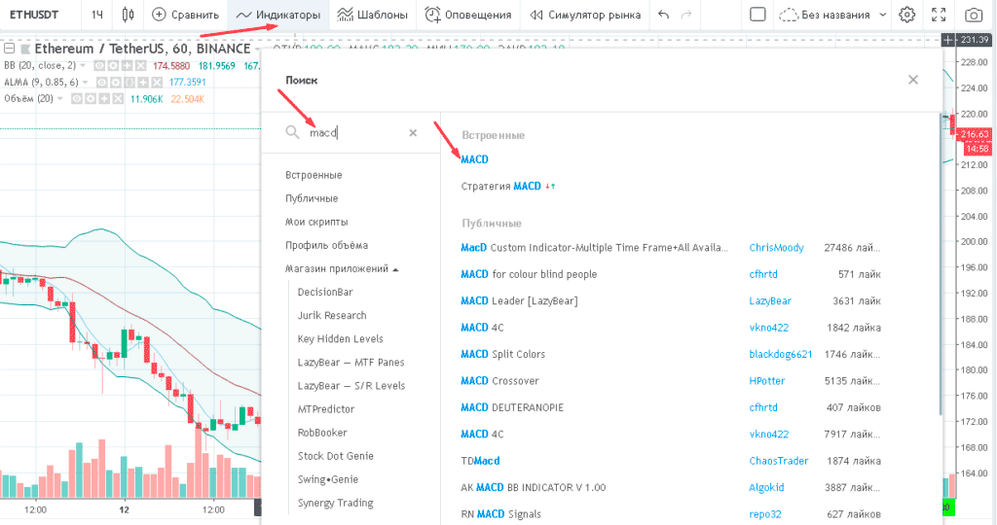The width and height of the screenshot is (997, 525).
Task: Click the Compare symbol button
Action: [185, 15]
